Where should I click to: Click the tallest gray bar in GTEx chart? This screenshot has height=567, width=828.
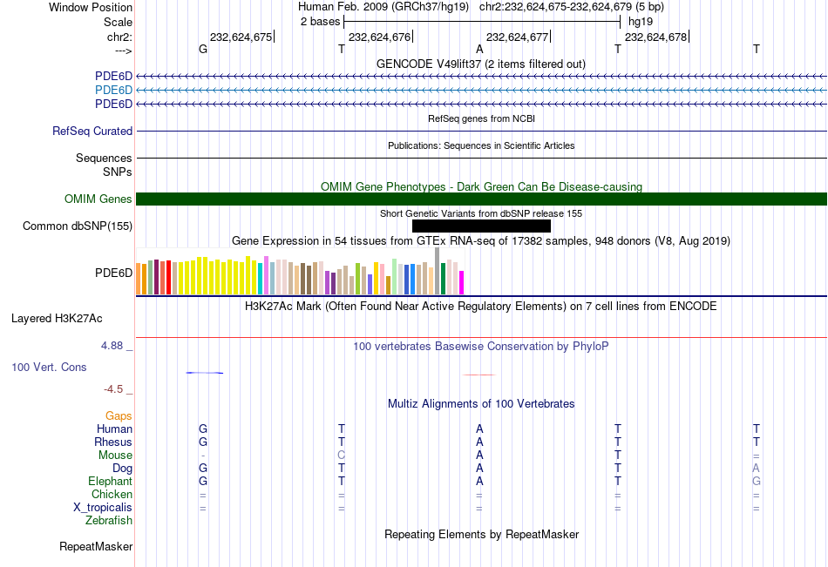[438, 271]
